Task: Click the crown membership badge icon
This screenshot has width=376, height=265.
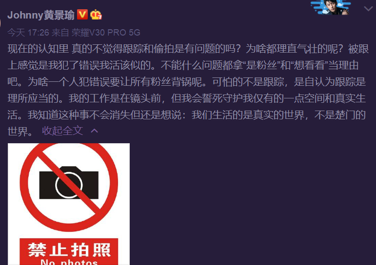Action: pyautogui.click(x=96, y=15)
